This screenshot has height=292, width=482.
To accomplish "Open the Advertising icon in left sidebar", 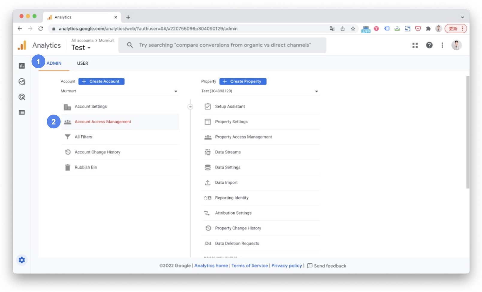I will click(x=22, y=97).
